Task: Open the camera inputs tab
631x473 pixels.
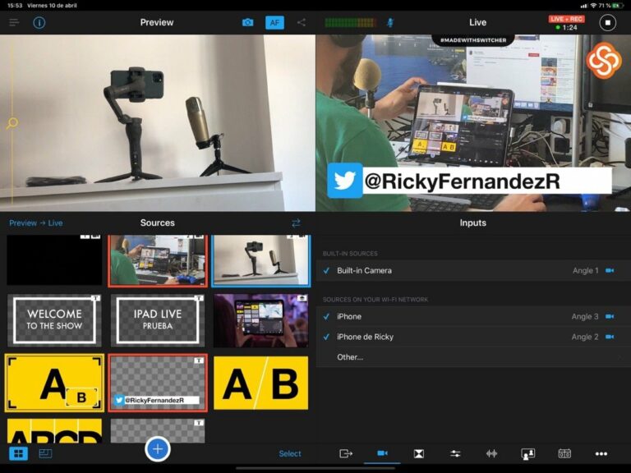Action: 382,453
